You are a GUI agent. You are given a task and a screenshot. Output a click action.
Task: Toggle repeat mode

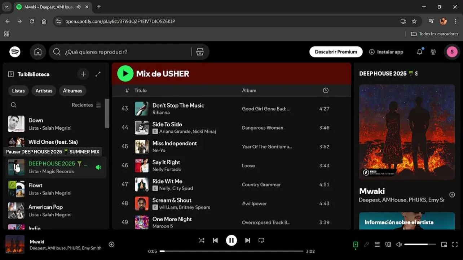[x=261, y=240]
